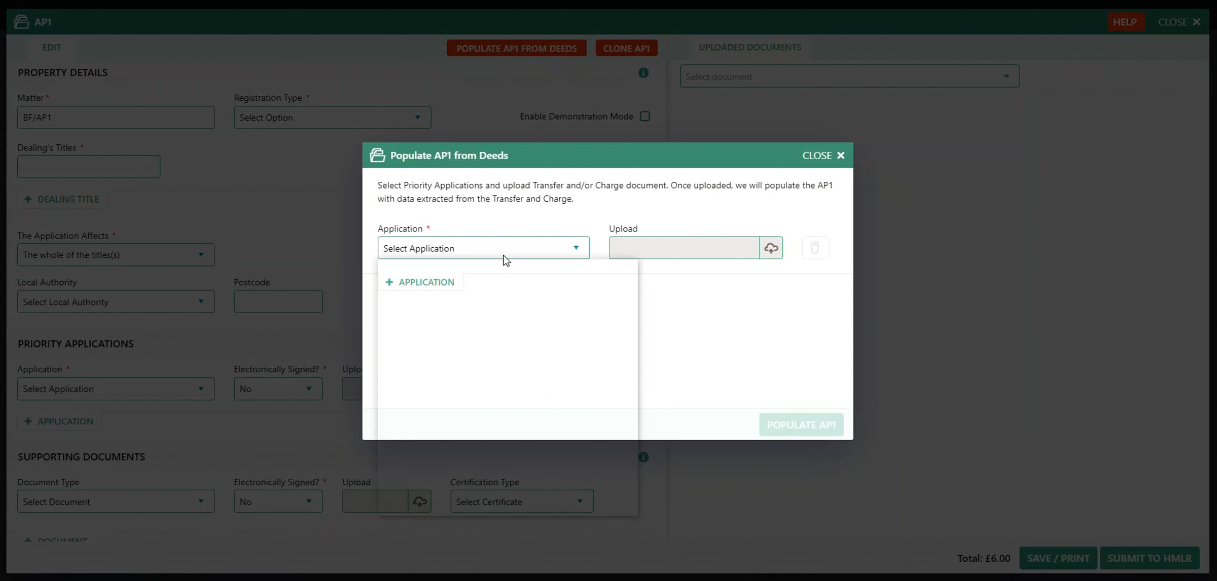
Task: Click the Property Details info icon
Action: [643, 73]
